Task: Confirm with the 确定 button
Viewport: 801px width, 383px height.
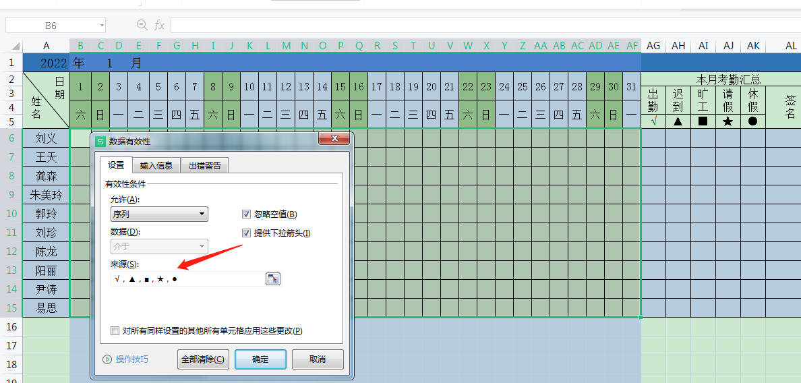Action: tap(260, 359)
